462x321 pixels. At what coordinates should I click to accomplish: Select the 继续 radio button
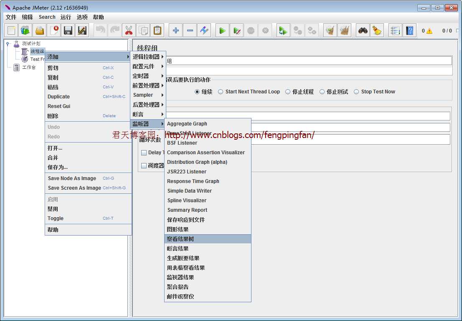[x=197, y=92]
